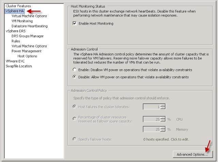
Task: Click the host failures number field
Action: click(x=152, y=107)
